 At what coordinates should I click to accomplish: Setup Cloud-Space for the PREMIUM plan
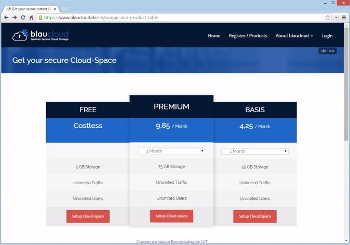171,216
